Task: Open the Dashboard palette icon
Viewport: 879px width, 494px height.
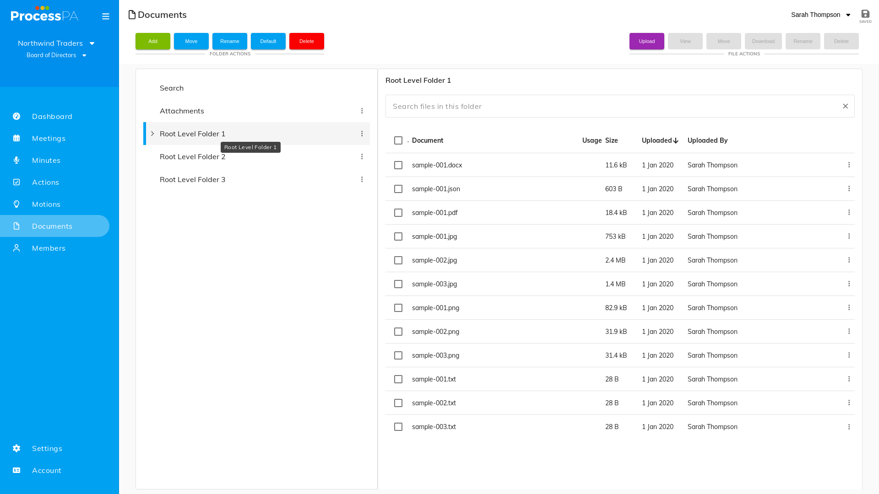Action: 16,116
